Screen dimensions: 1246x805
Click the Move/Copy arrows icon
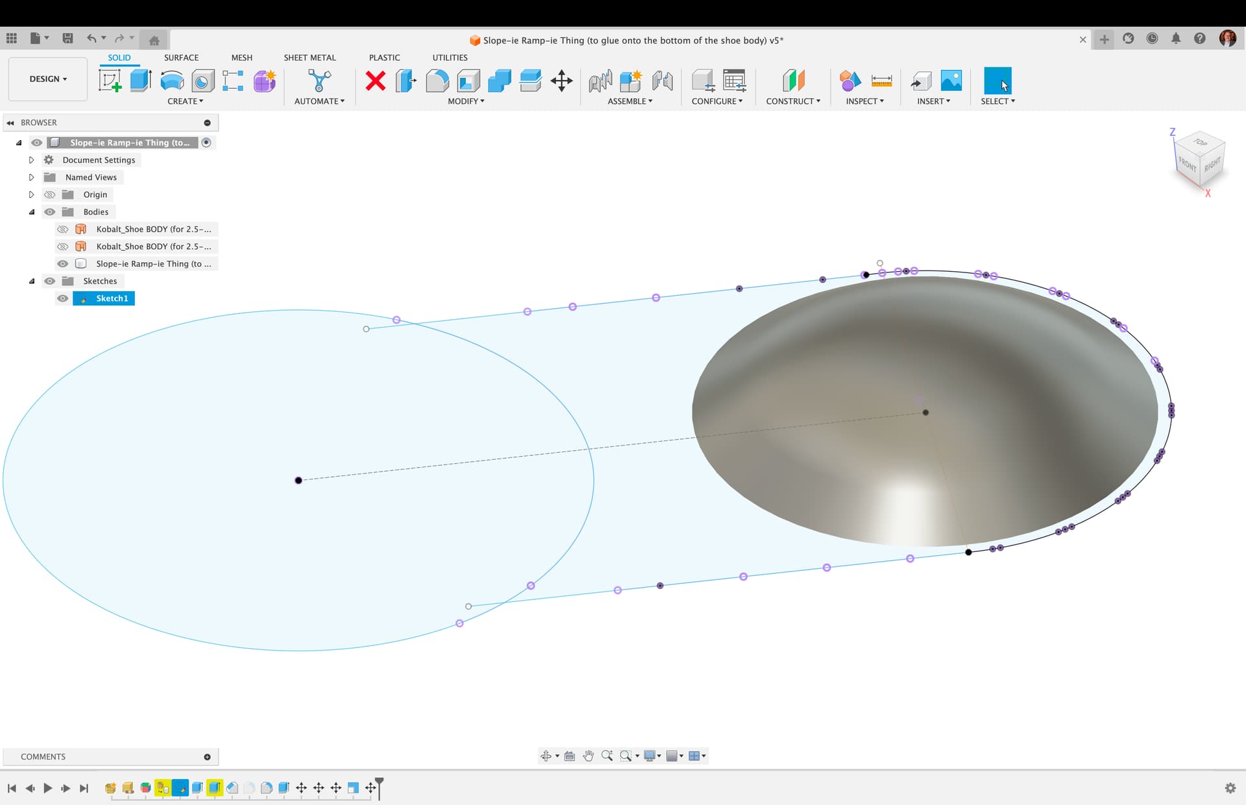coord(561,81)
